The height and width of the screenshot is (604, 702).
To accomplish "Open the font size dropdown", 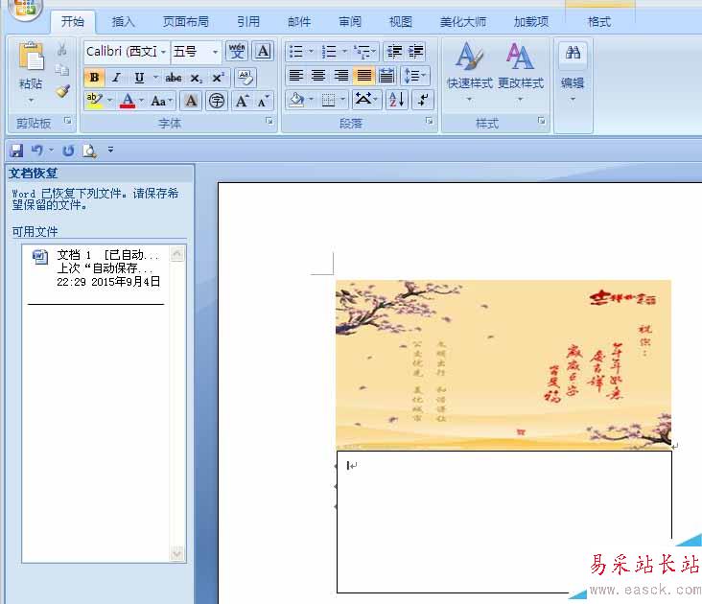I will pyautogui.click(x=216, y=52).
